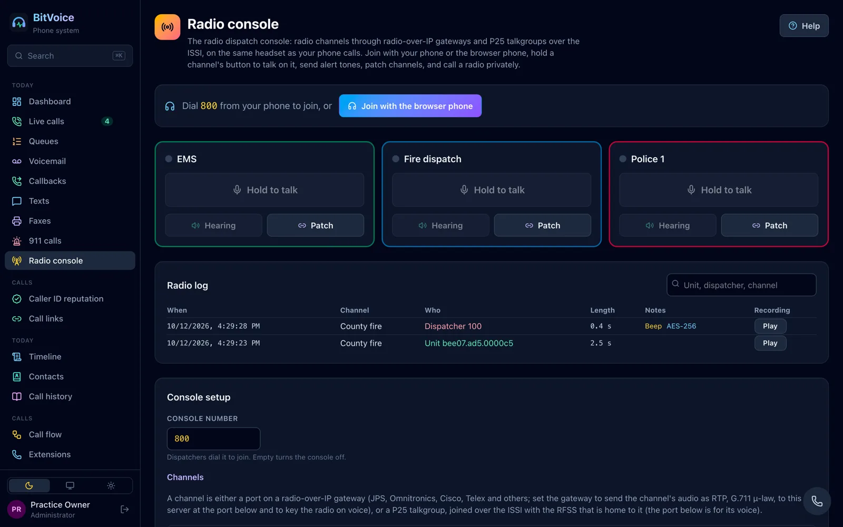Open the Dashboard page
This screenshot has height=527, width=843.
tap(70, 101)
